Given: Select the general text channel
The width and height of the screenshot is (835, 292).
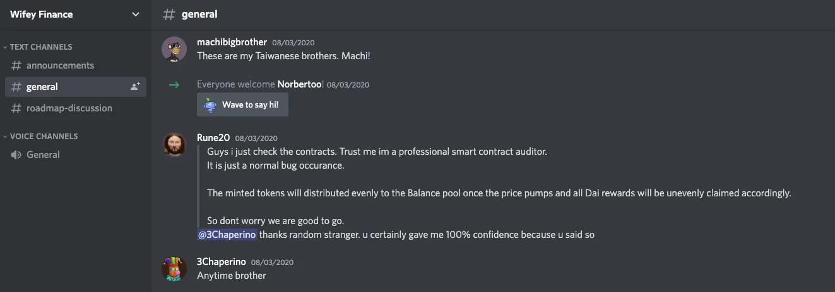Looking at the screenshot, I should pos(42,87).
